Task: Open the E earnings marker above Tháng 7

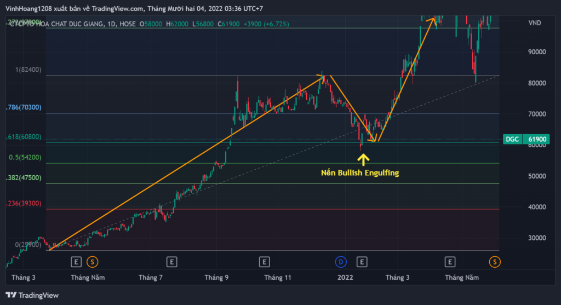Action: (171, 262)
